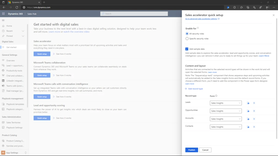Image resolution: width=278 pixels, height=156 pixels.
Task: Open App Settings at the bottom of sidebar
Action: click(x=13, y=152)
